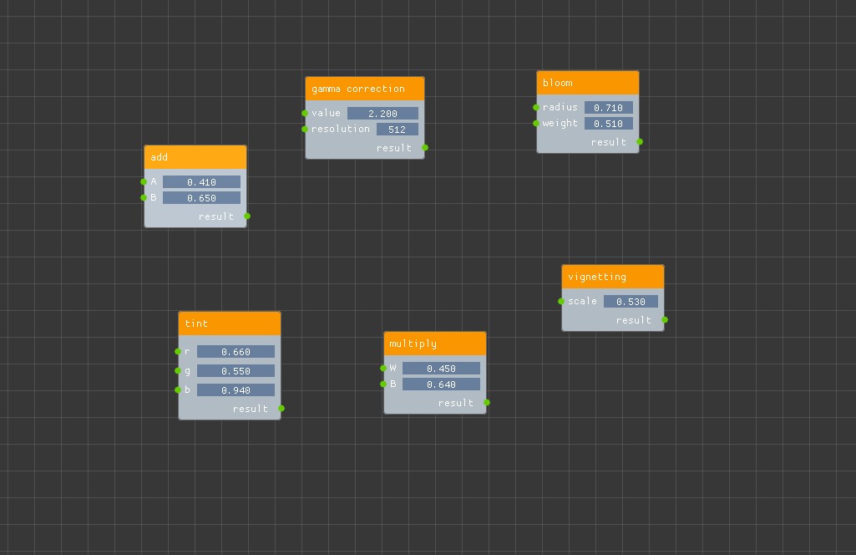The image size is (856, 555).
Task: Click the vignetting scale input port
Action: point(561,302)
